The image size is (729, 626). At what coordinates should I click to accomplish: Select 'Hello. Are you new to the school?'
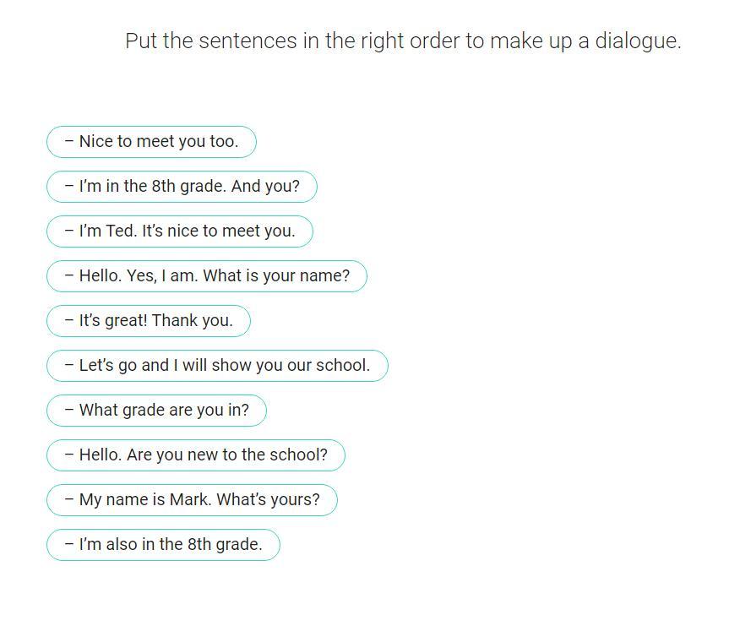(x=196, y=455)
